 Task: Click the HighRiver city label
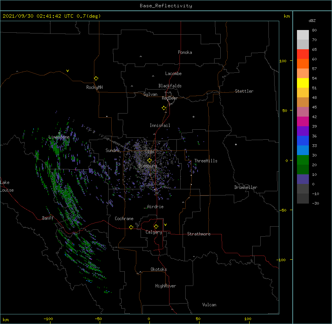166,286
